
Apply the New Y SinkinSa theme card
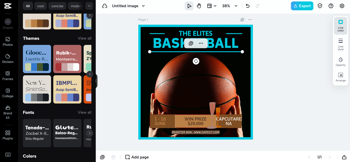[37, 89]
